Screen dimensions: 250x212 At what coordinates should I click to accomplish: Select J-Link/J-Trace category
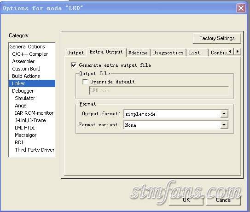tap(30, 120)
